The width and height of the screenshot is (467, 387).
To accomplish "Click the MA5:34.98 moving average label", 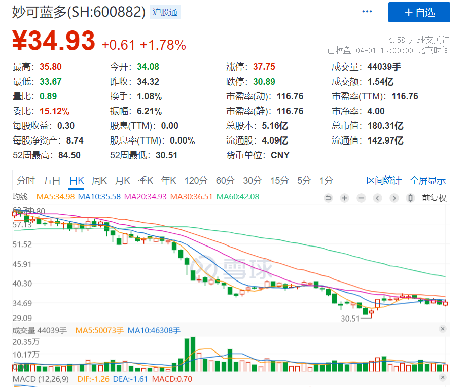I will [55, 197].
